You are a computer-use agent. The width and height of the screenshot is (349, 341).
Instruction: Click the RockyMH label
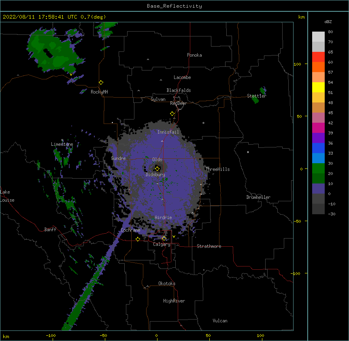[99, 92]
